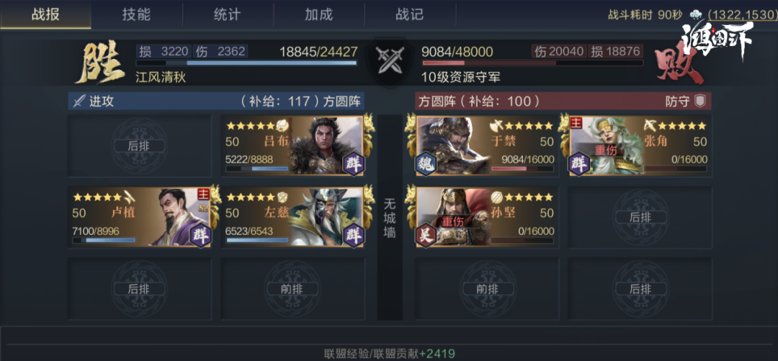This screenshot has height=361, width=778.
Task: Switch to the 技能 tab
Action: pos(136,14)
